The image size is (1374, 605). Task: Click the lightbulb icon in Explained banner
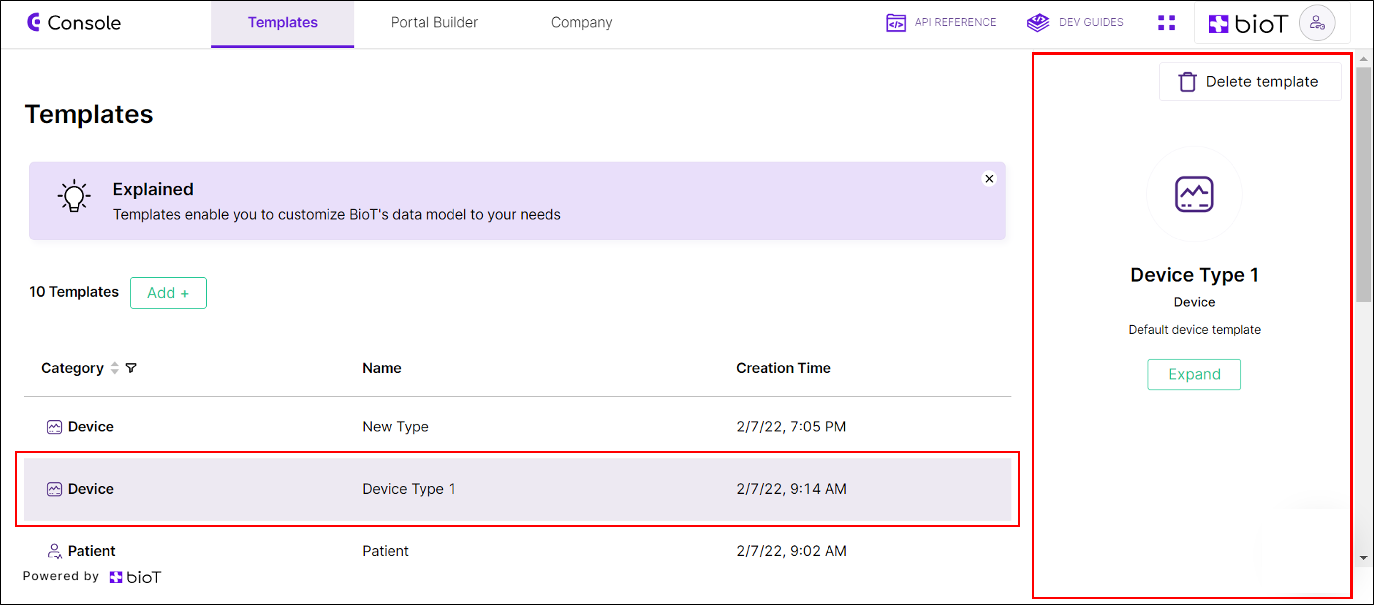(74, 196)
